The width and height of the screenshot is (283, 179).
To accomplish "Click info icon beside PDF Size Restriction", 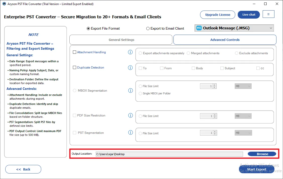I will pyautogui.click(x=130, y=115).
